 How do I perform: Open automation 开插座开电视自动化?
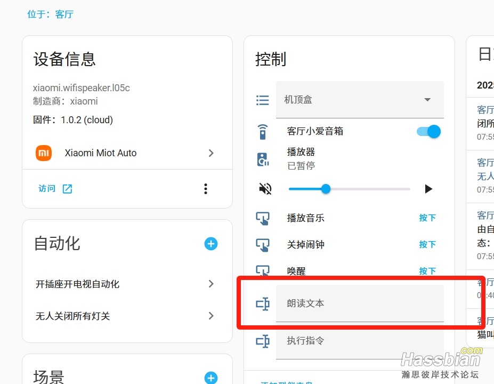click(x=127, y=284)
